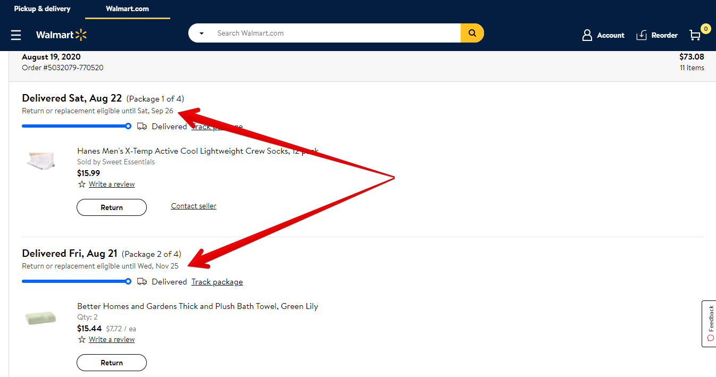This screenshot has width=716, height=377.
Task: Click delivery progress bar for Package 1
Action: [77, 126]
